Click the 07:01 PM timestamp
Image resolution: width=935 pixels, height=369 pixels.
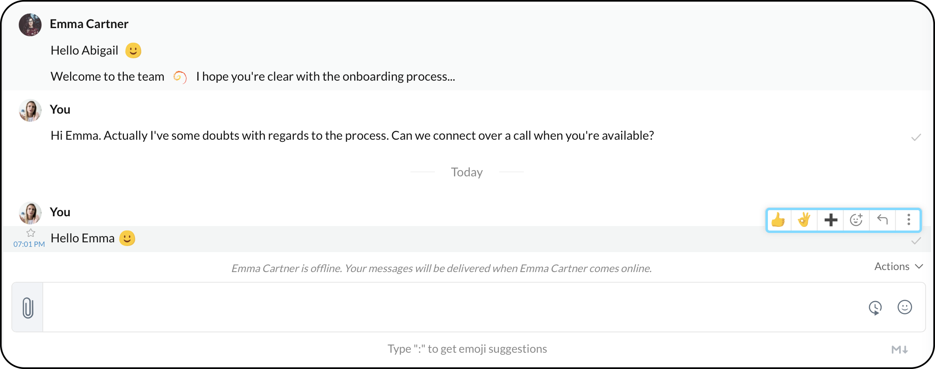[x=29, y=244]
